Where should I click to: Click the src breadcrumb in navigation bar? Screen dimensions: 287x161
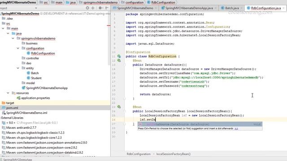[x=43, y=2]
